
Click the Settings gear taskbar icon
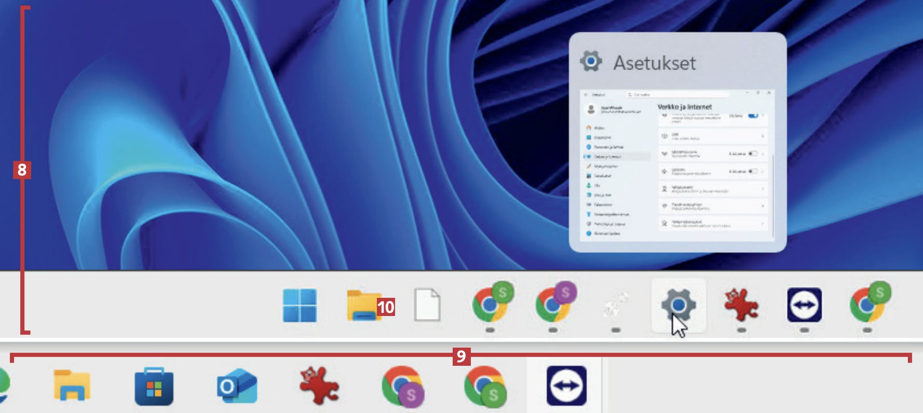pos(678,305)
